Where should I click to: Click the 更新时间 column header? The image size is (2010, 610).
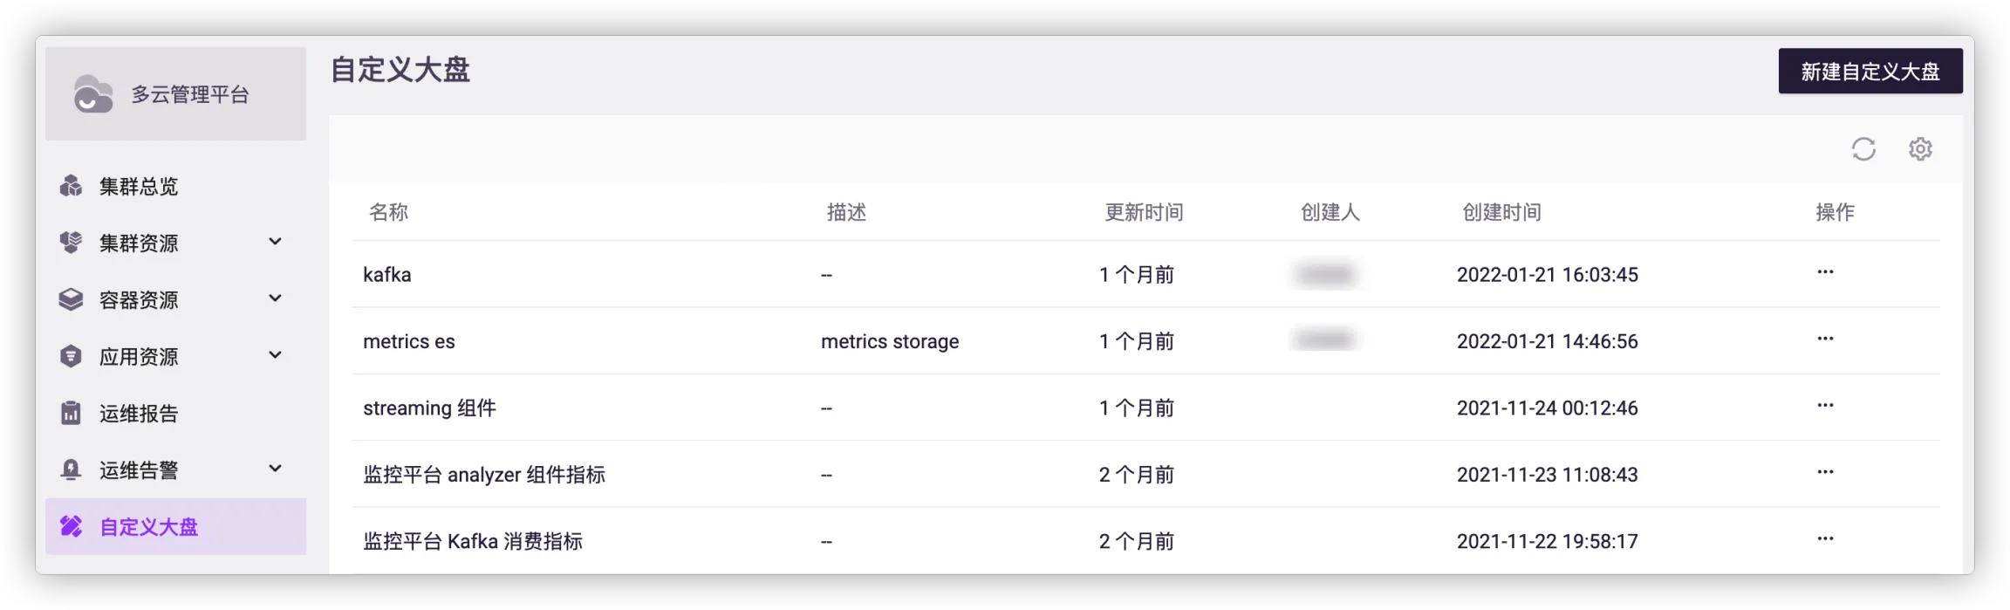1144,212
